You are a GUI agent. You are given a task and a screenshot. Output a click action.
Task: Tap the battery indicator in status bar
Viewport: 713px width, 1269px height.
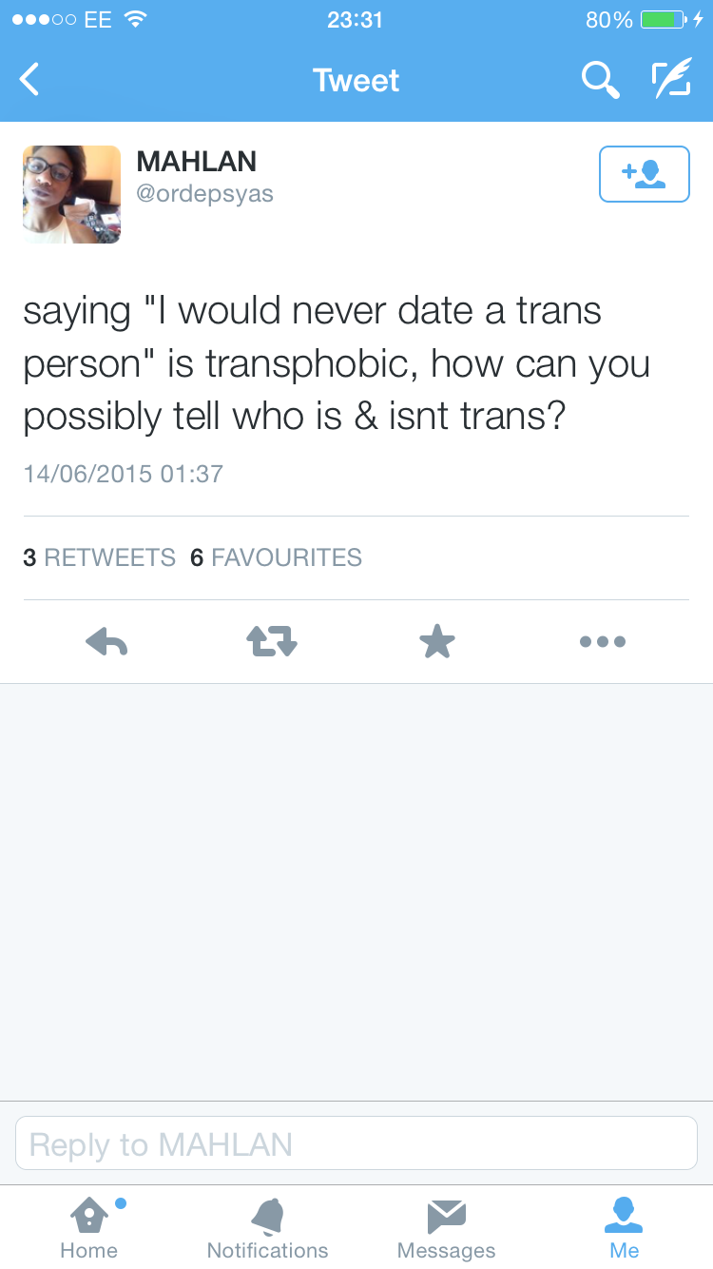[x=664, y=19]
